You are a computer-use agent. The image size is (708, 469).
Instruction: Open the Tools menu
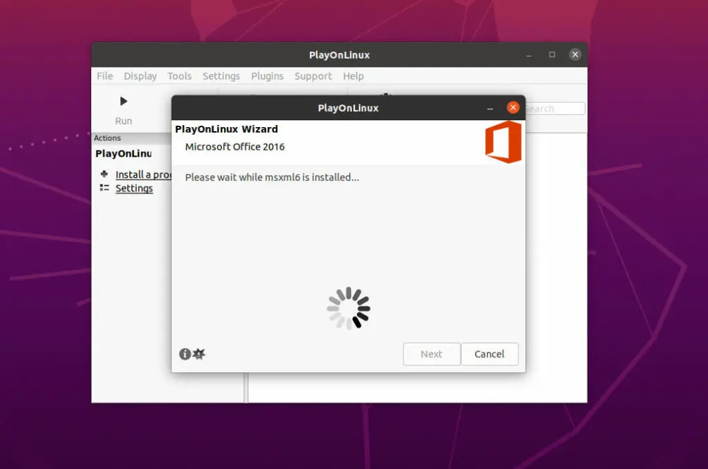[180, 76]
